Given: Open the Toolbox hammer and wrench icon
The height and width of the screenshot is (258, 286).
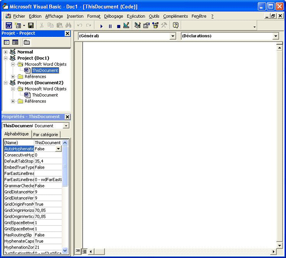Looking at the screenshot, I should 164,25.
